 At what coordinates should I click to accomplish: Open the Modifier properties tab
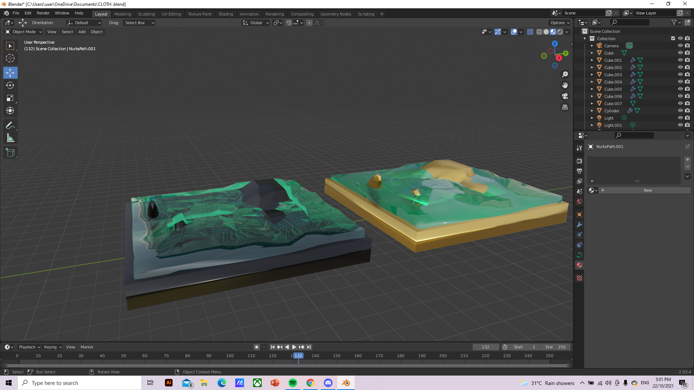(x=579, y=225)
